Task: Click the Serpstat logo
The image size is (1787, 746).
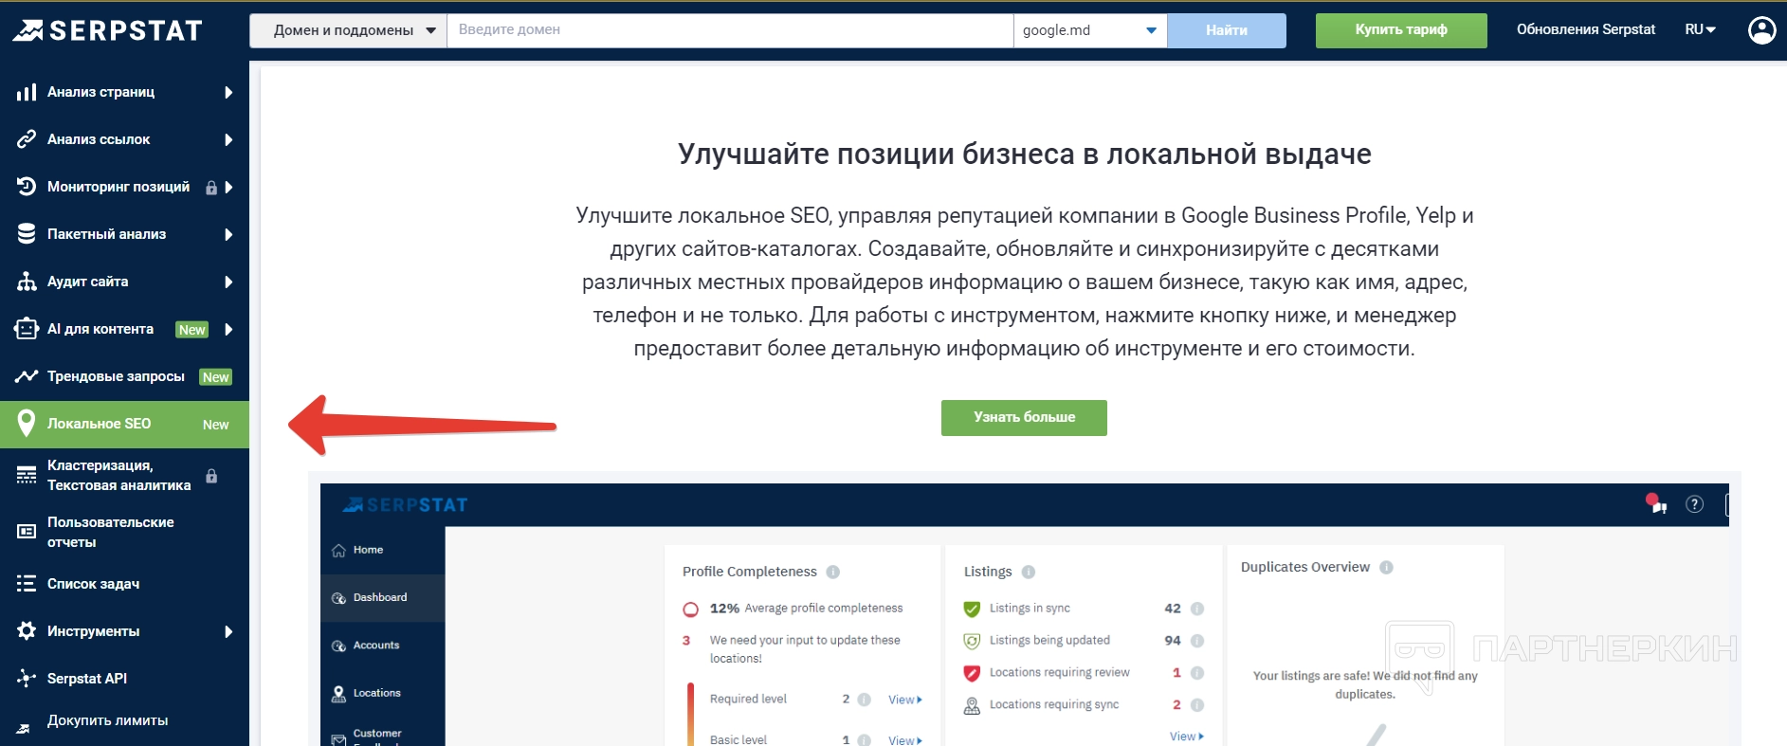Action: [x=108, y=30]
